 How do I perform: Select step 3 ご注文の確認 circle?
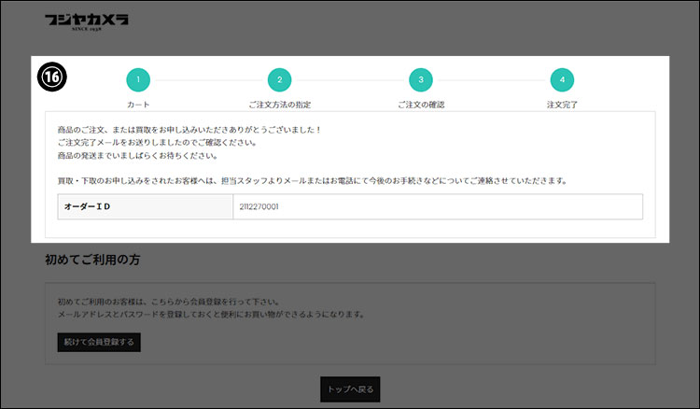pyautogui.click(x=421, y=80)
